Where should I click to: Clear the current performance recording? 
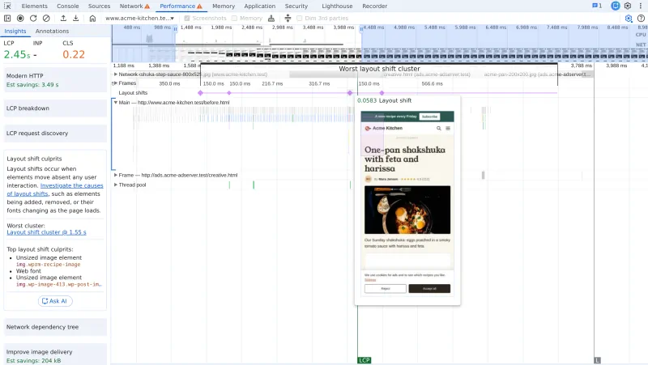point(46,18)
